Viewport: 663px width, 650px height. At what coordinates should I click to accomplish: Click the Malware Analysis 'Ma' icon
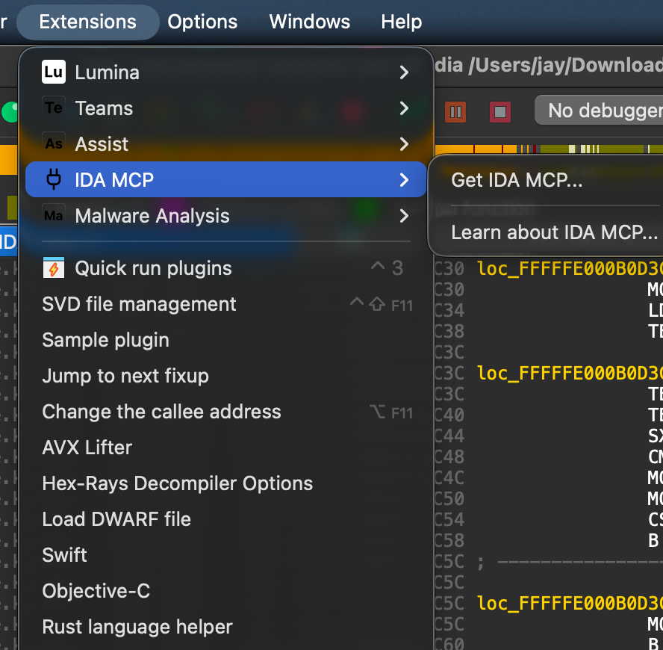pos(54,215)
